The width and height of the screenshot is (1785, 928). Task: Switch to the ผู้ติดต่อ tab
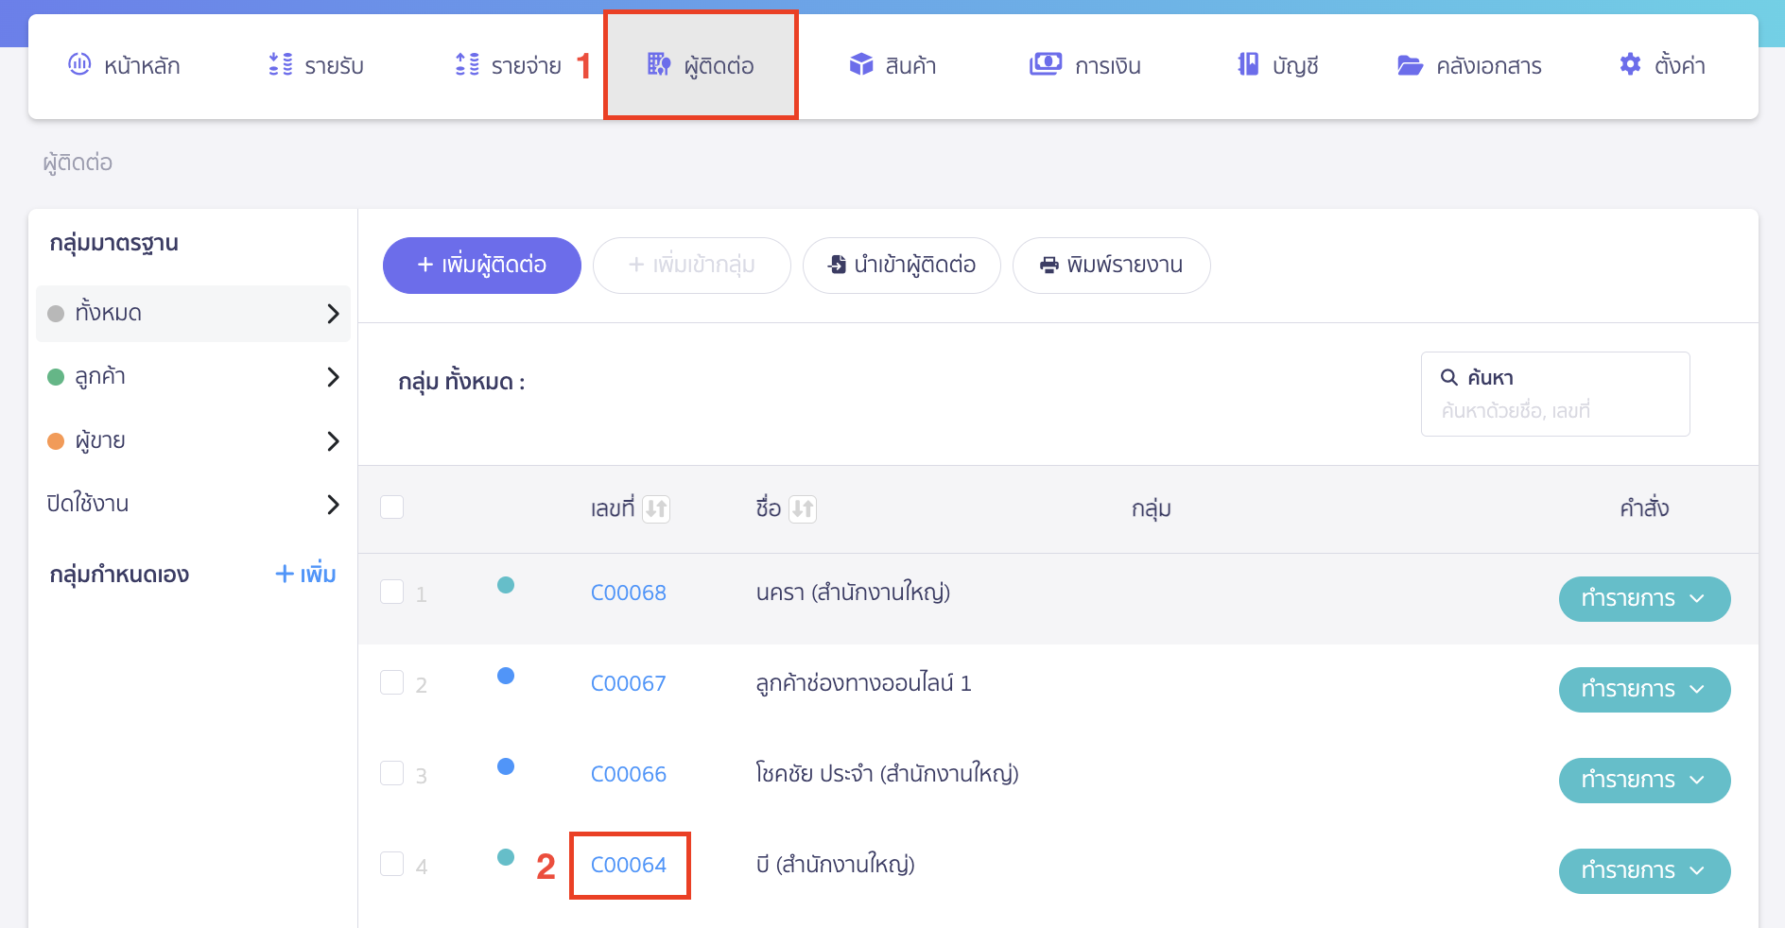[701, 64]
